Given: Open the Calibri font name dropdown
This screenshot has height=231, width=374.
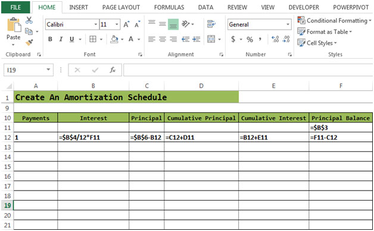Looking at the screenshot, I should (96, 24).
